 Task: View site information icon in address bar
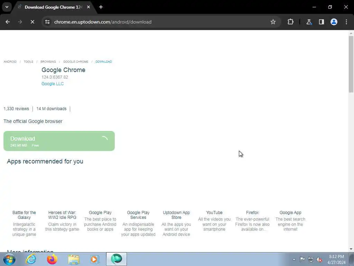point(47,22)
